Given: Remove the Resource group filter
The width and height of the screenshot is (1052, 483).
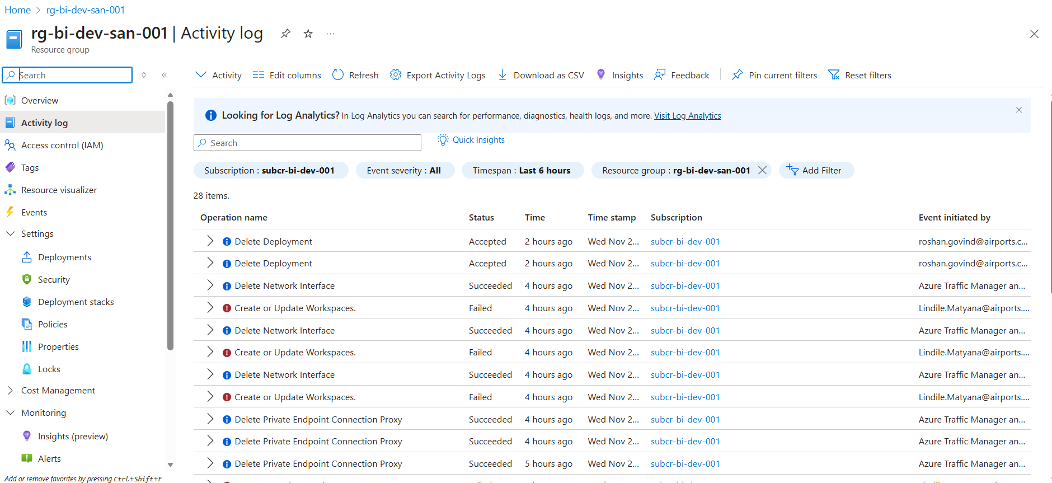Looking at the screenshot, I should [x=762, y=170].
